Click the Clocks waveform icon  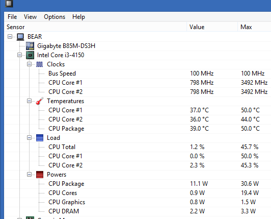[x=39, y=64]
